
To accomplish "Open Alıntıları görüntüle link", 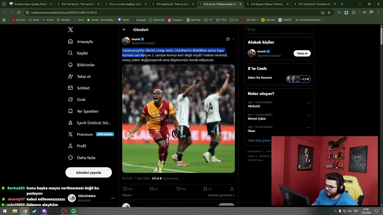I will click(221, 195).
